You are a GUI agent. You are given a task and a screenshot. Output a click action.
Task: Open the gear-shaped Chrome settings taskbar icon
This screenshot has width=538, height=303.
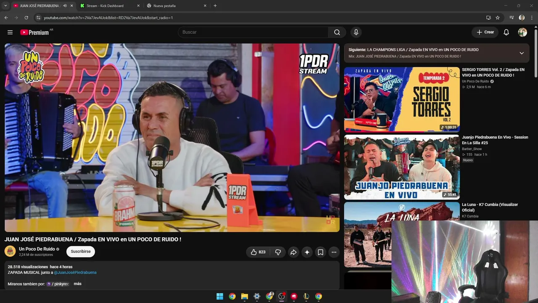pos(257,296)
